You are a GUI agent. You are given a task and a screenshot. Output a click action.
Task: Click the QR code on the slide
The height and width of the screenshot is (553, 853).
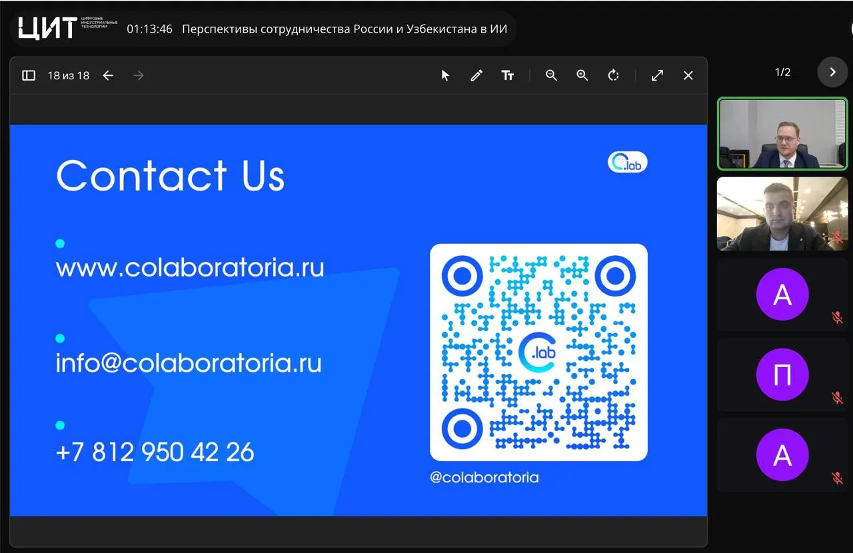click(x=538, y=352)
